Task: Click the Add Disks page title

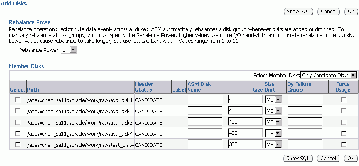Action: tap(14, 3)
